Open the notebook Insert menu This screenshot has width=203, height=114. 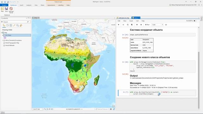[x=131, y=21]
